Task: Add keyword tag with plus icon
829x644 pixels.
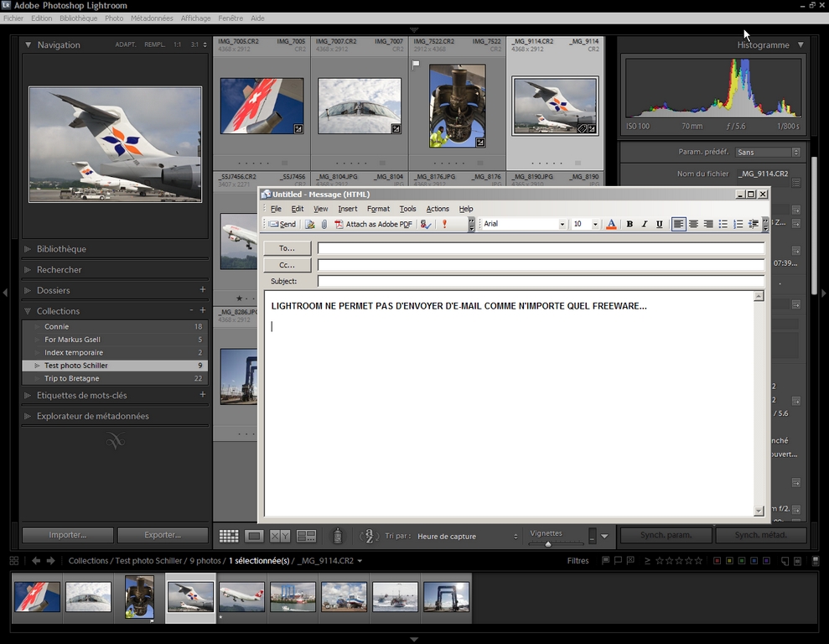Action: pos(203,394)
